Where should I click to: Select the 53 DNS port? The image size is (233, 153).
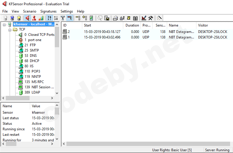(x=31, y=56)
